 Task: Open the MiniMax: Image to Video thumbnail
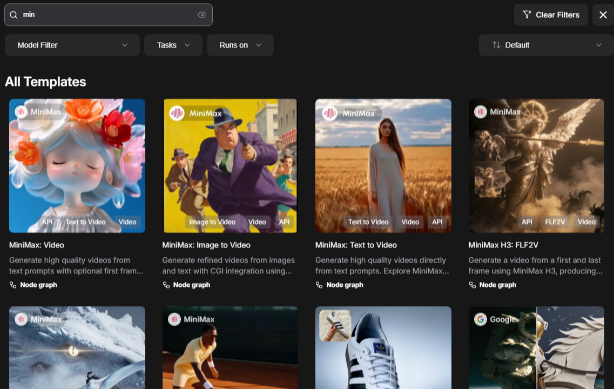click(230, 166)
